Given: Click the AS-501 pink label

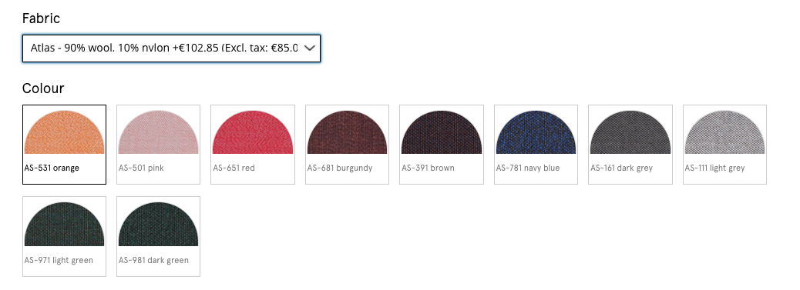Looking at the screenshot, I should coord(141,168).
